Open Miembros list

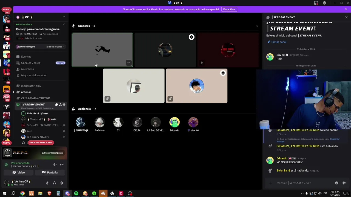41,69
